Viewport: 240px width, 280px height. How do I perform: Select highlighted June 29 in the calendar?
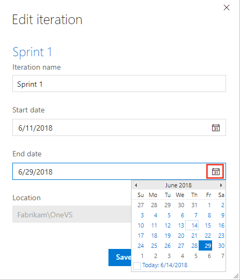(x=206, y=246)
